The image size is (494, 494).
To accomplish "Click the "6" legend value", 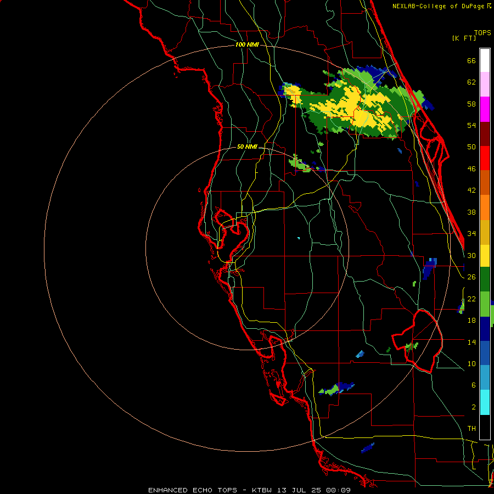I will [473, 385].
